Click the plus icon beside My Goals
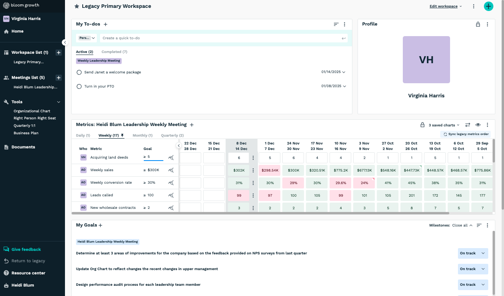This screenshot has height=296, width=504. click(x=100, y=225)
